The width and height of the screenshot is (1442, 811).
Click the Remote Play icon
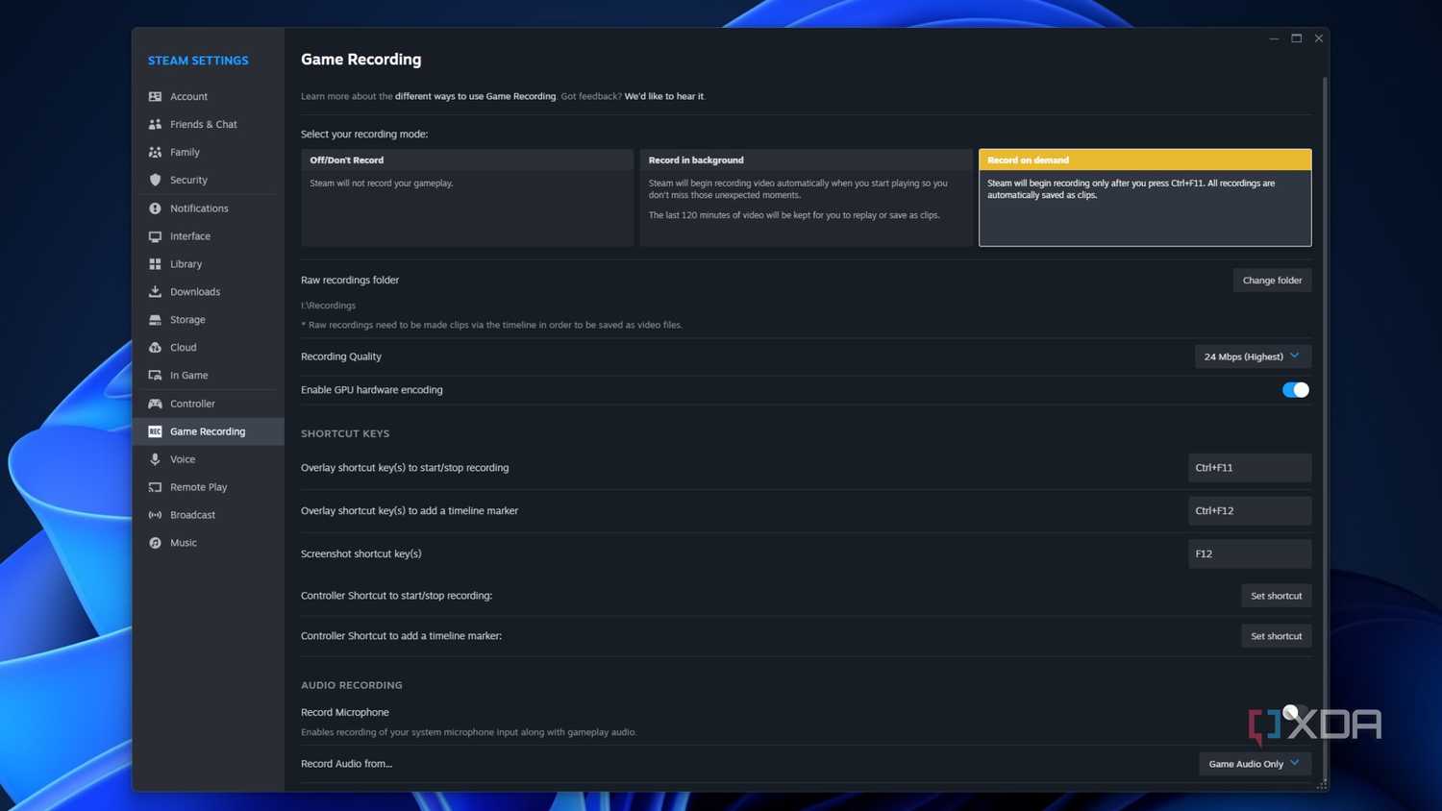[155, 487]
